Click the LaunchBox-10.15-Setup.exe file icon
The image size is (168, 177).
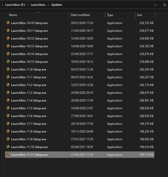(x=8, y=61)
